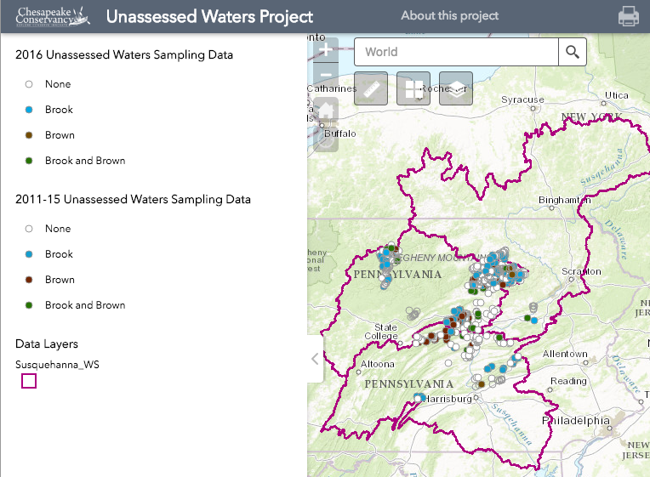The height and width of the screenshot is (477, 650).
Task: Open the layer list widget
Action: (456, 88)
